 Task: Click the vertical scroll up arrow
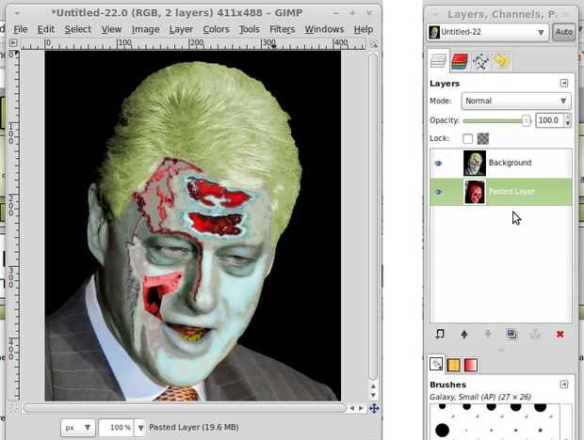(x=373, y=386)
